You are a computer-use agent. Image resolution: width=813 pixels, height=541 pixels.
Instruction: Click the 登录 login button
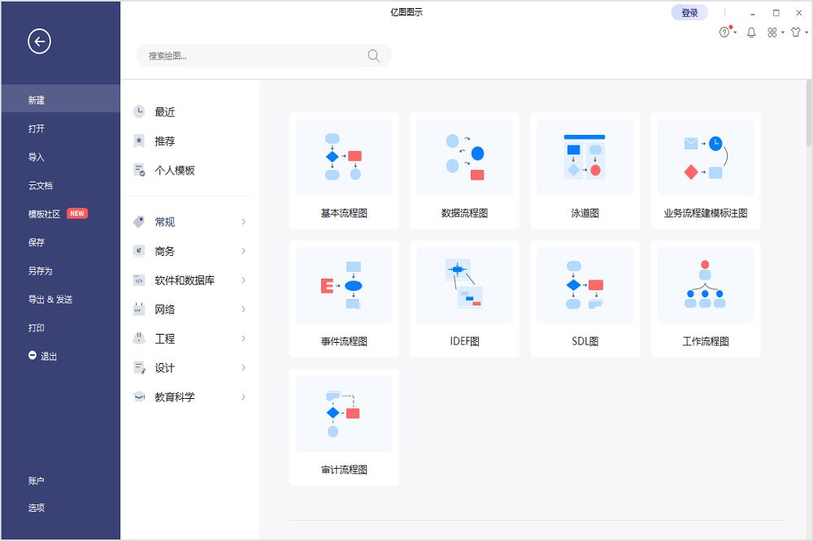click(x=689, y=13)
